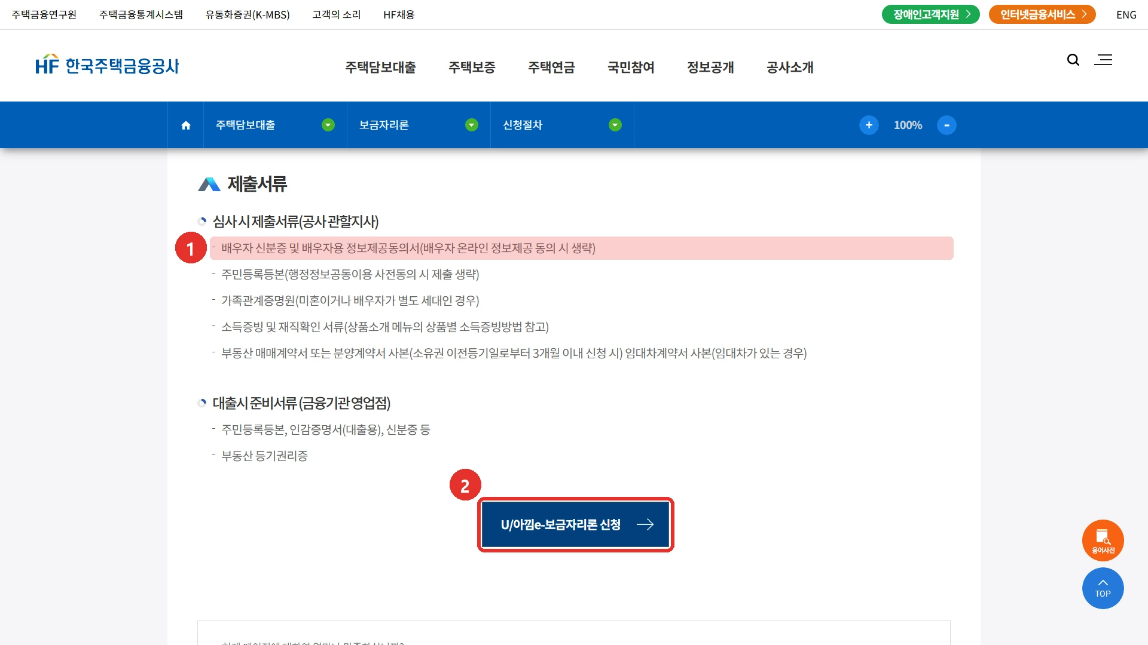This screenshot has height=645, width=1148.
Task: Open the 장애인고객지원 green button
Action: [x=930, y=14]
